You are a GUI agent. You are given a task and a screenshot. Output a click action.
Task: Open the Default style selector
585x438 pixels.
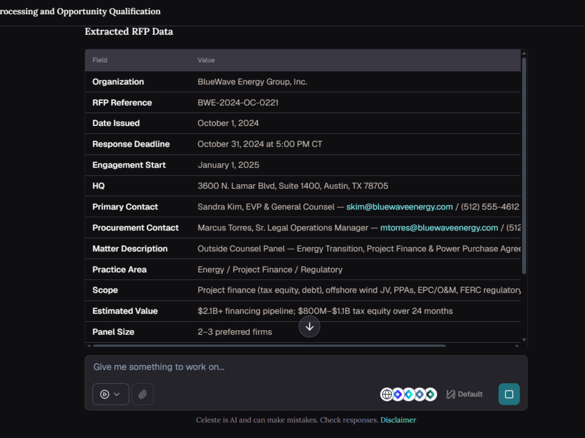tap(464, 394)
